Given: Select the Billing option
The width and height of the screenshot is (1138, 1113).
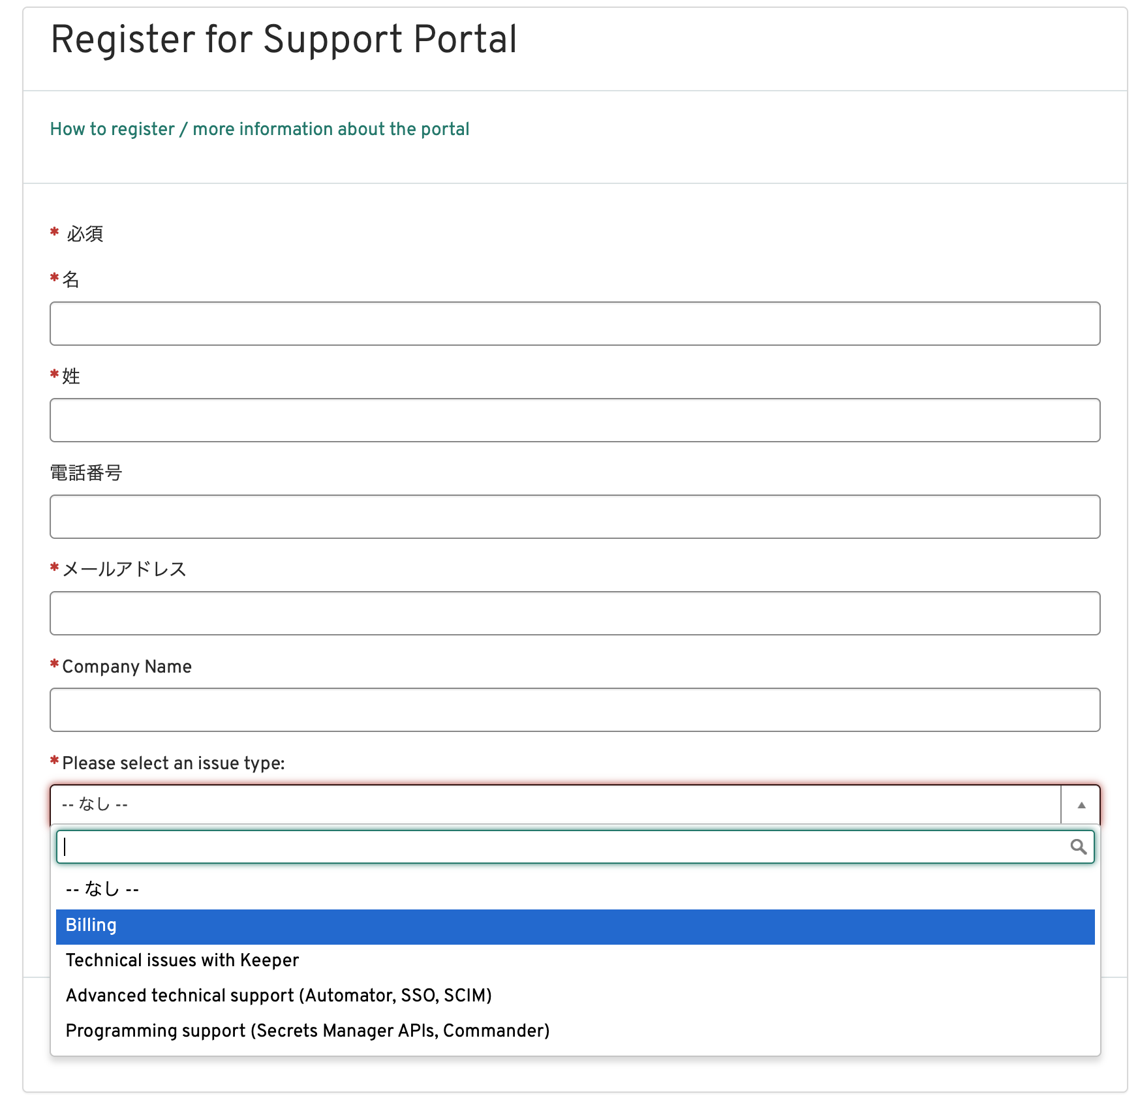Looking at the screenshot, I should [575, 926].
